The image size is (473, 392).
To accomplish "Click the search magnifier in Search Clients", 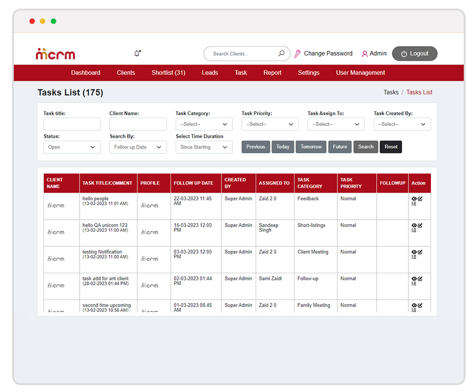I will (281, 54).
